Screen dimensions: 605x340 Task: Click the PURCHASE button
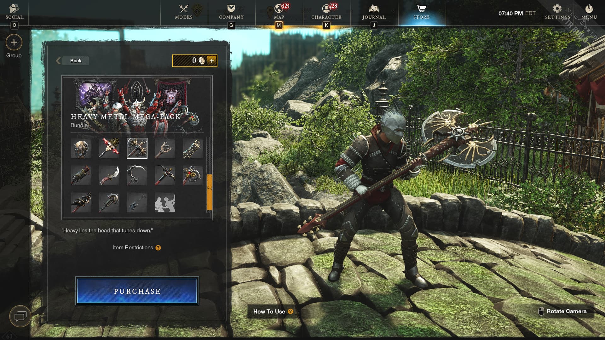pyautogui.click(x=137, y=291)
